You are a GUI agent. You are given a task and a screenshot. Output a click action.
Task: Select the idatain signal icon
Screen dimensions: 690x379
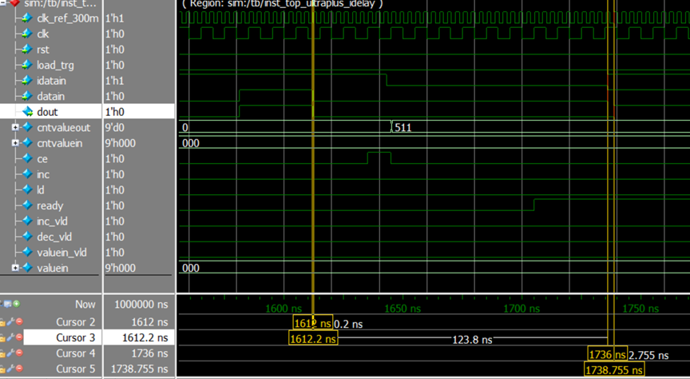click(27, 81)
